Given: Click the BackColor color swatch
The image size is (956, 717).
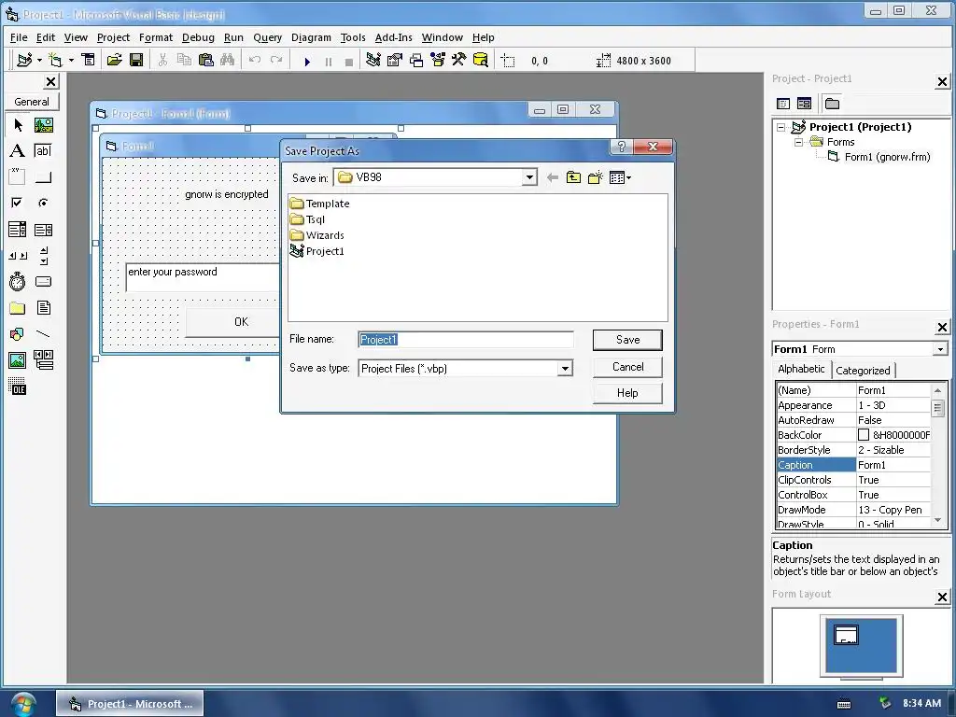Looking at the screenshot, I should pos(864,435).
